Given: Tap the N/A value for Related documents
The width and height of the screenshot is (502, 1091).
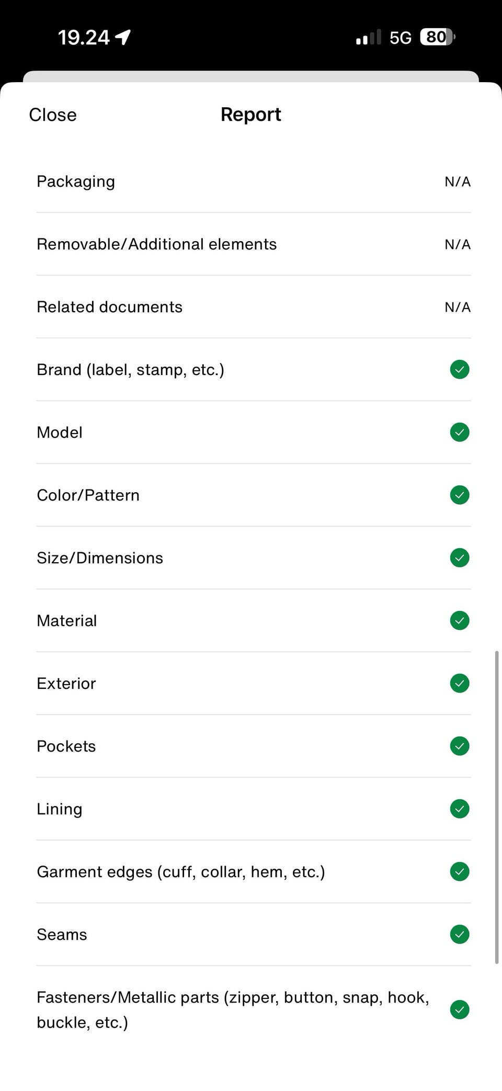Looking at the screenshot, I should click(457, 307).
